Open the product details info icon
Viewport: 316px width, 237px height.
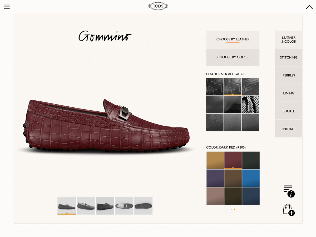pyautogui.click(x=289, y=191)
